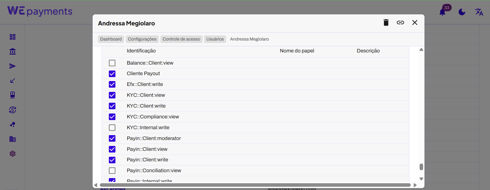
Task: Select the Cliente Payout row text
Action: (143, 74)
